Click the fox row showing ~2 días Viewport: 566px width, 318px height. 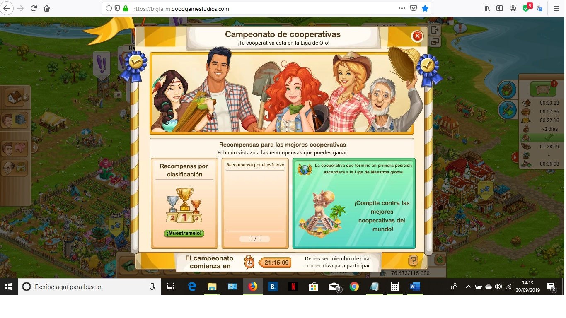tap(542, 129)
